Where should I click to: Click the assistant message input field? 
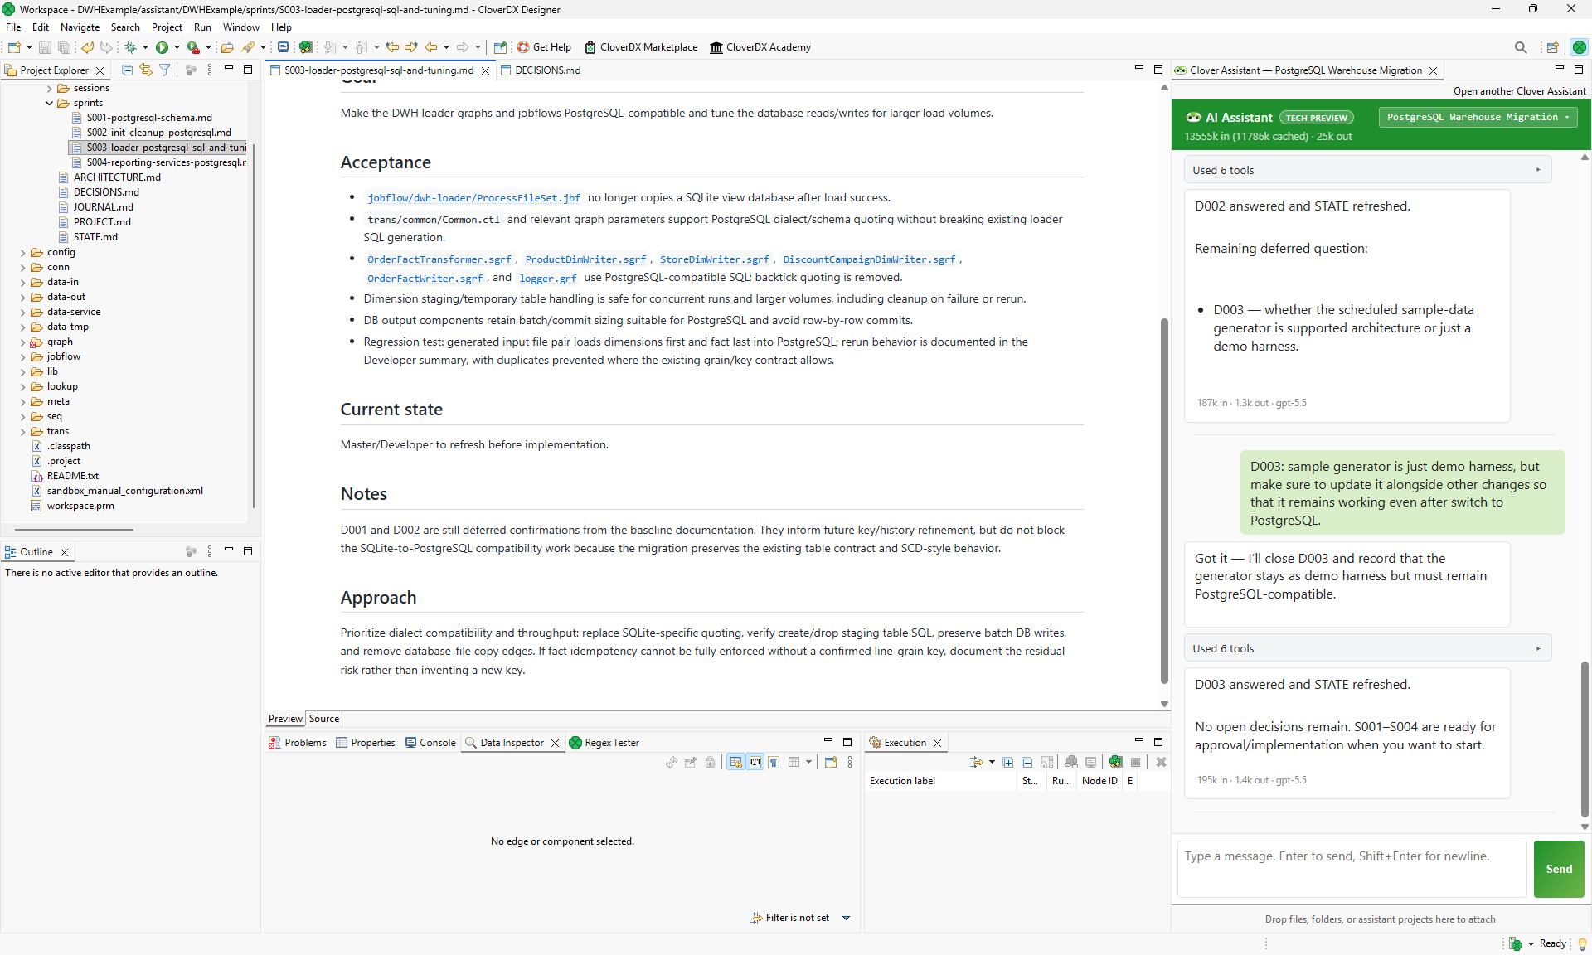1352,869
